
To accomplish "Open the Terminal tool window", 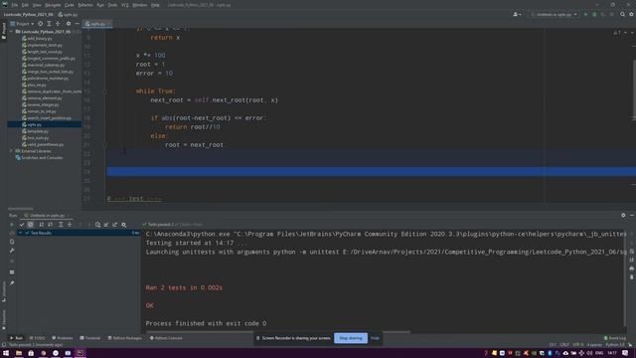I will [90, 338].
